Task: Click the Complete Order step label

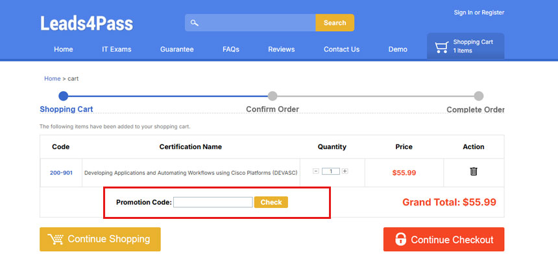Action: [x=476, y=109]
